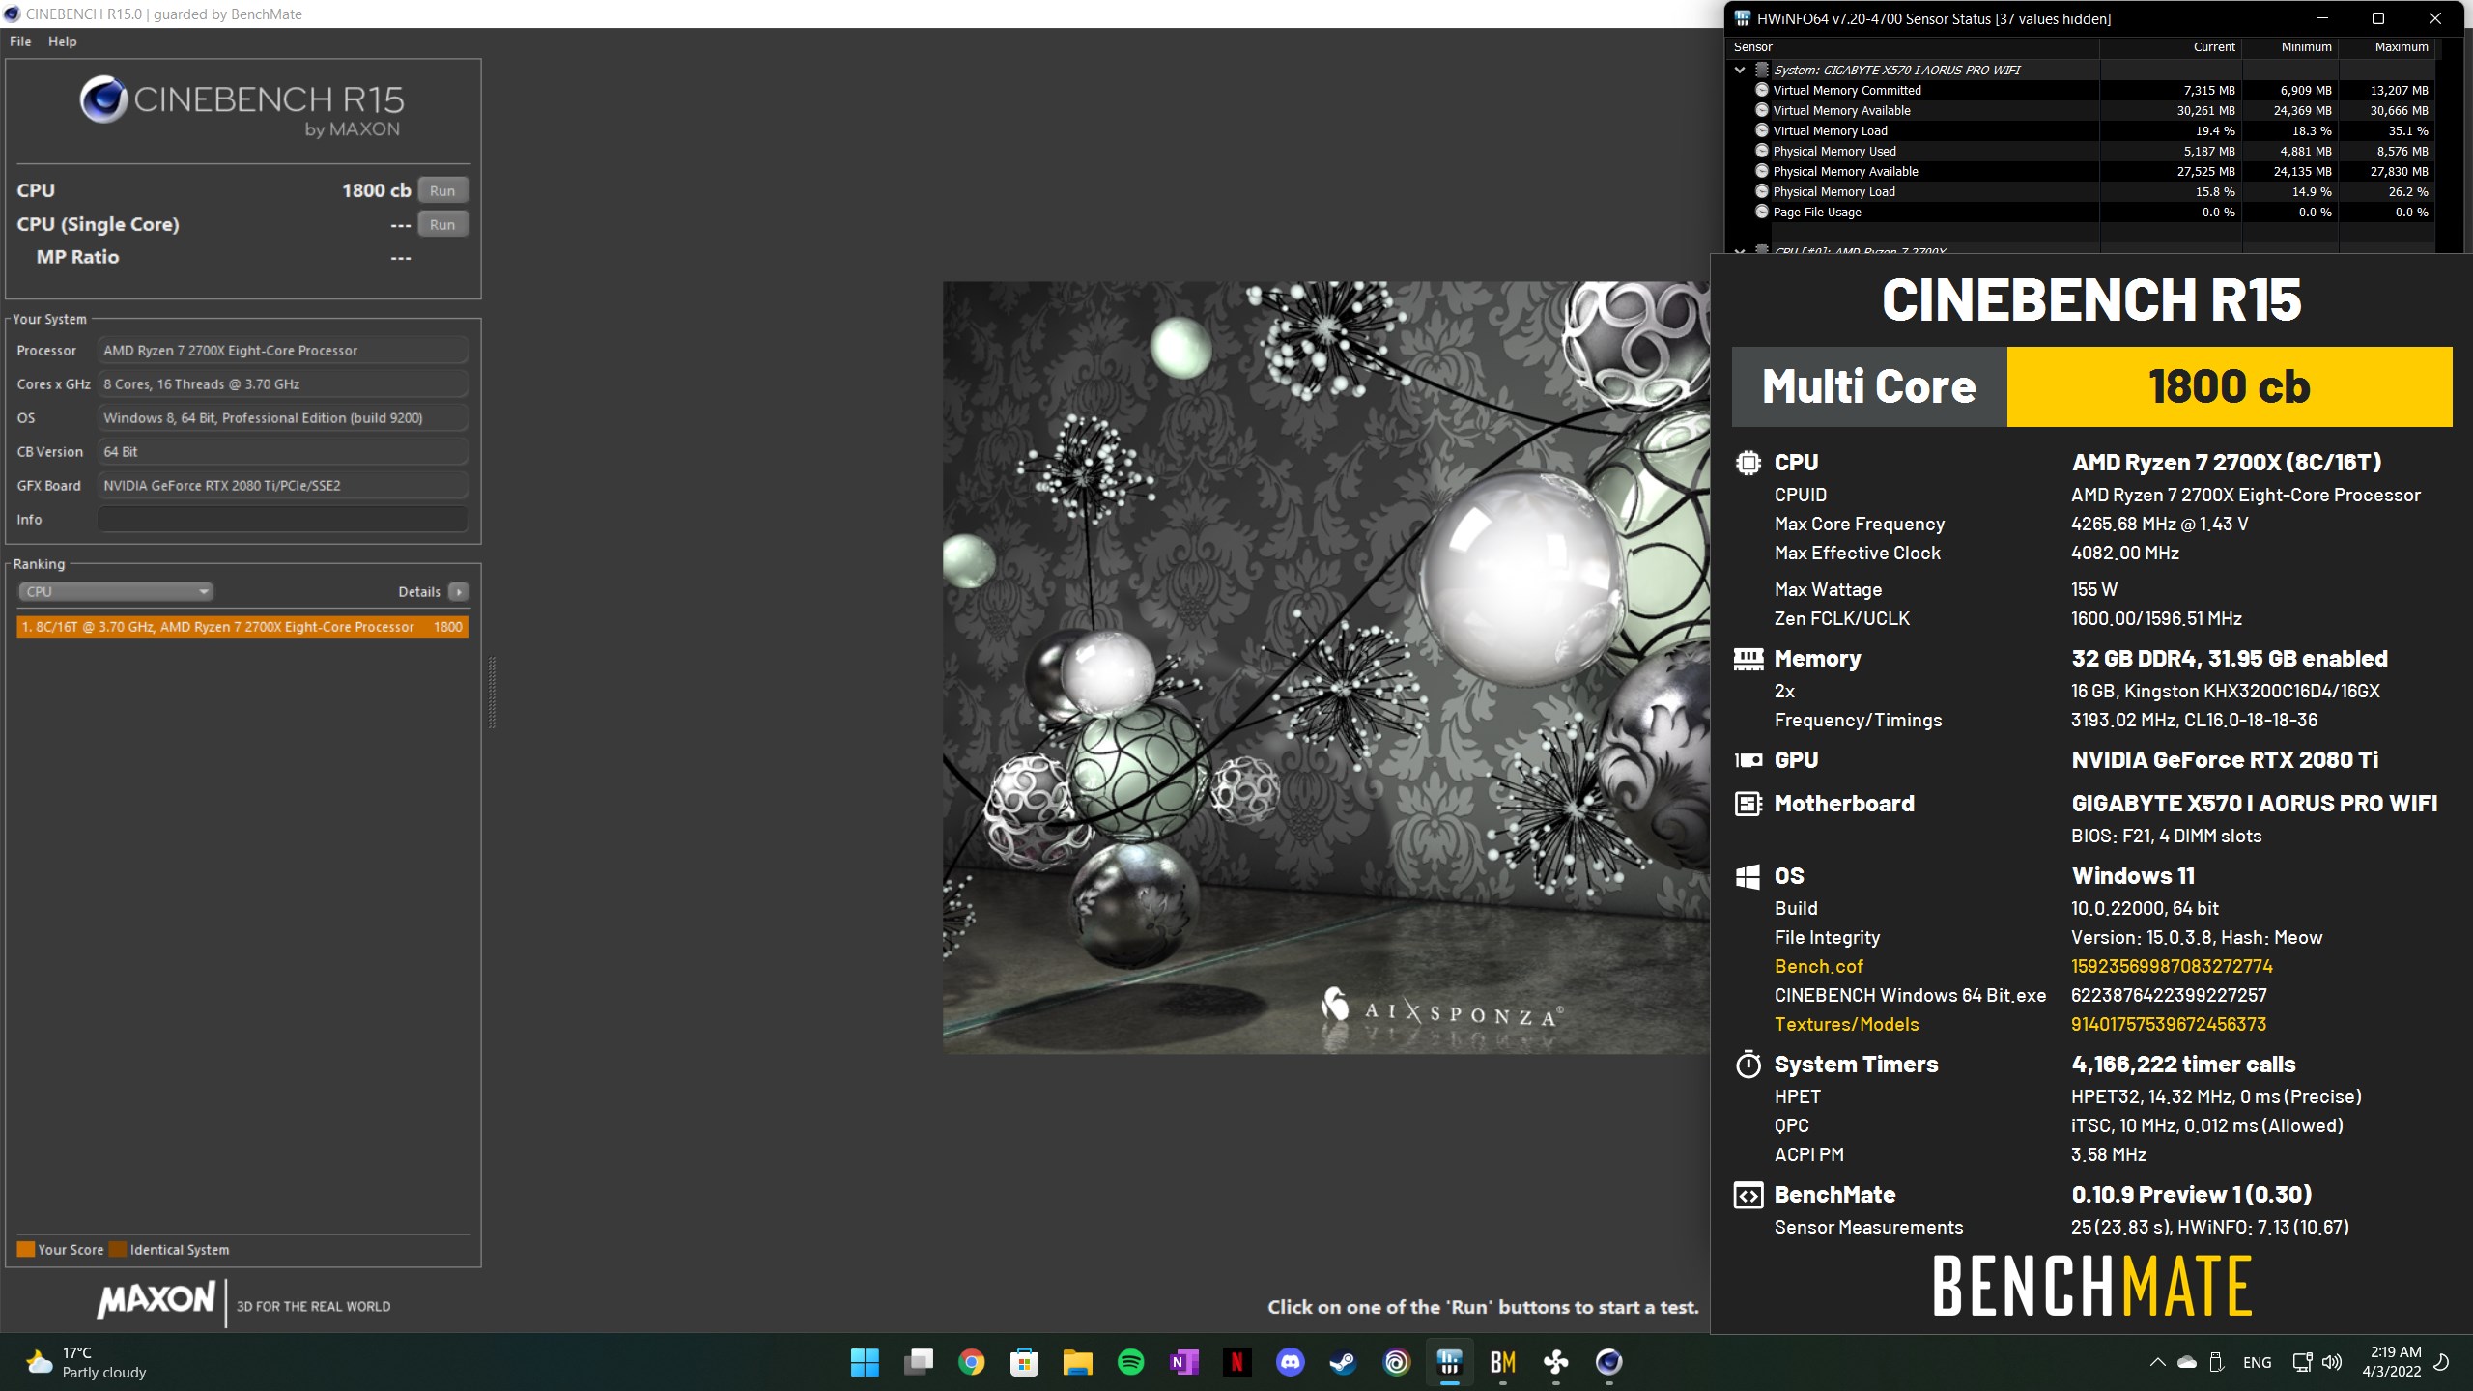
Task: Click the Bench.cof file integrity entry
Action: pos(1818,966)
